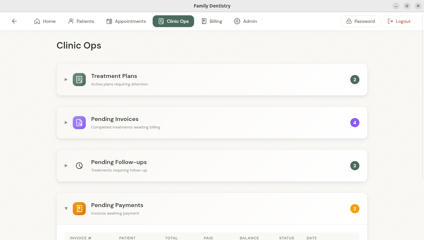
Task: Click the Password button
Action: 360,21
